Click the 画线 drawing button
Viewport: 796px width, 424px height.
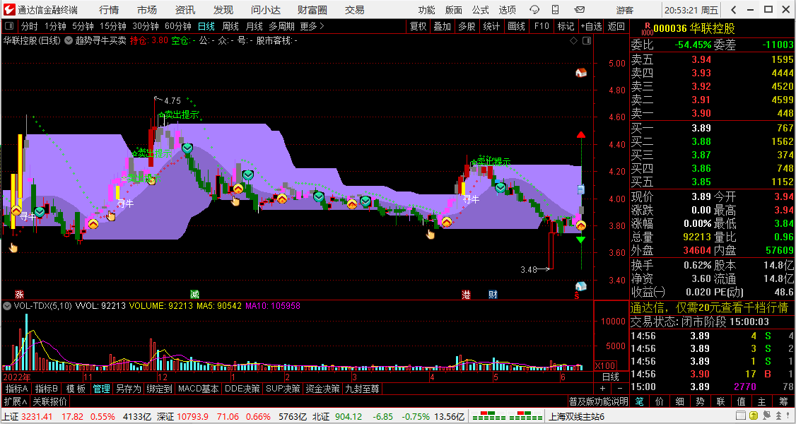point(516,26)
